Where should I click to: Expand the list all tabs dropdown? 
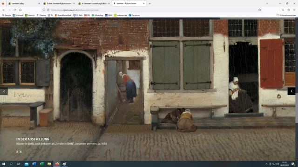click(x=267, y=3)
